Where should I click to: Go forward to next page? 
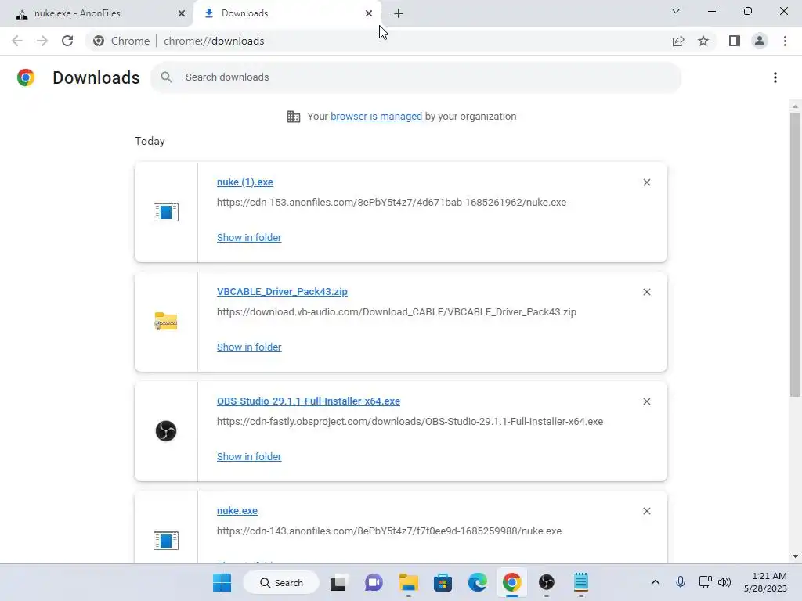point(42,41)
